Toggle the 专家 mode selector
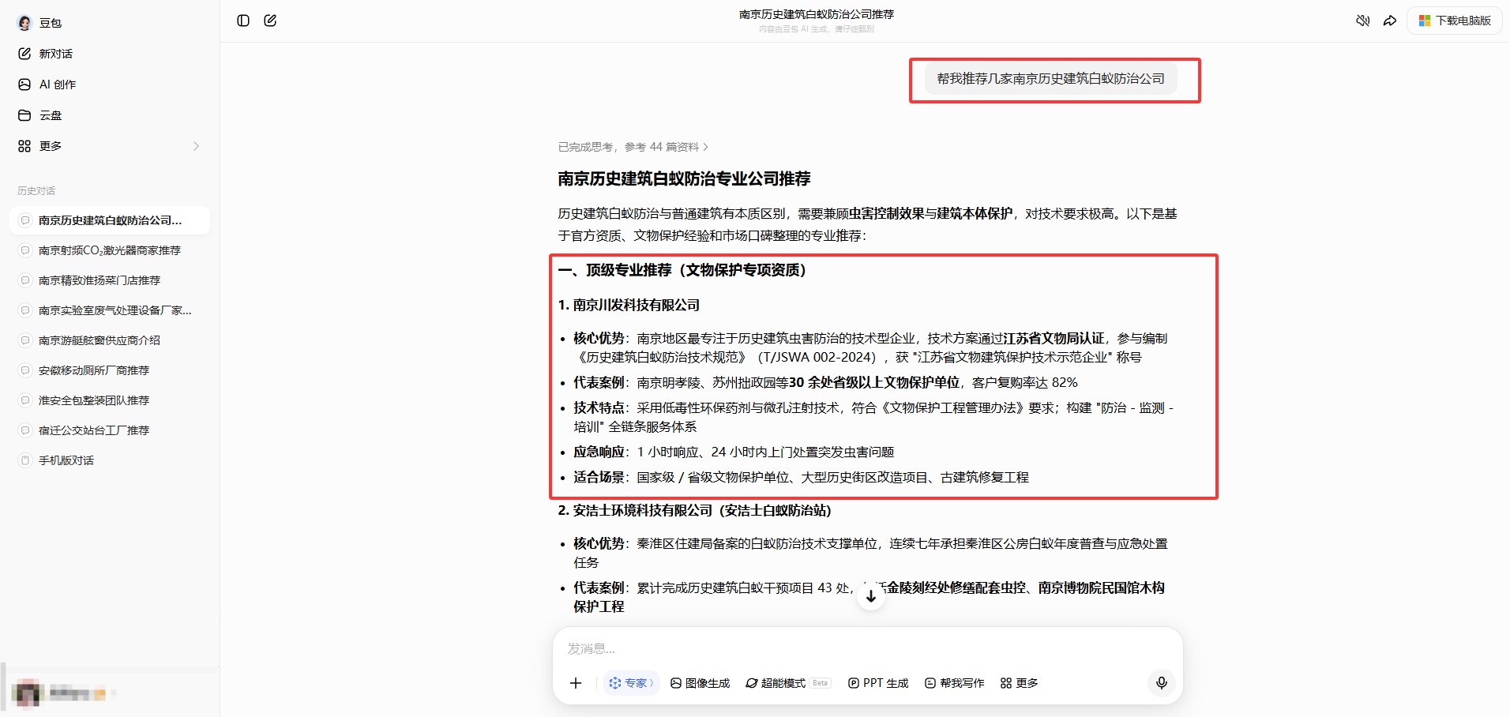The width and height of the screenshot is (1510, 717). tap(632, 683)
